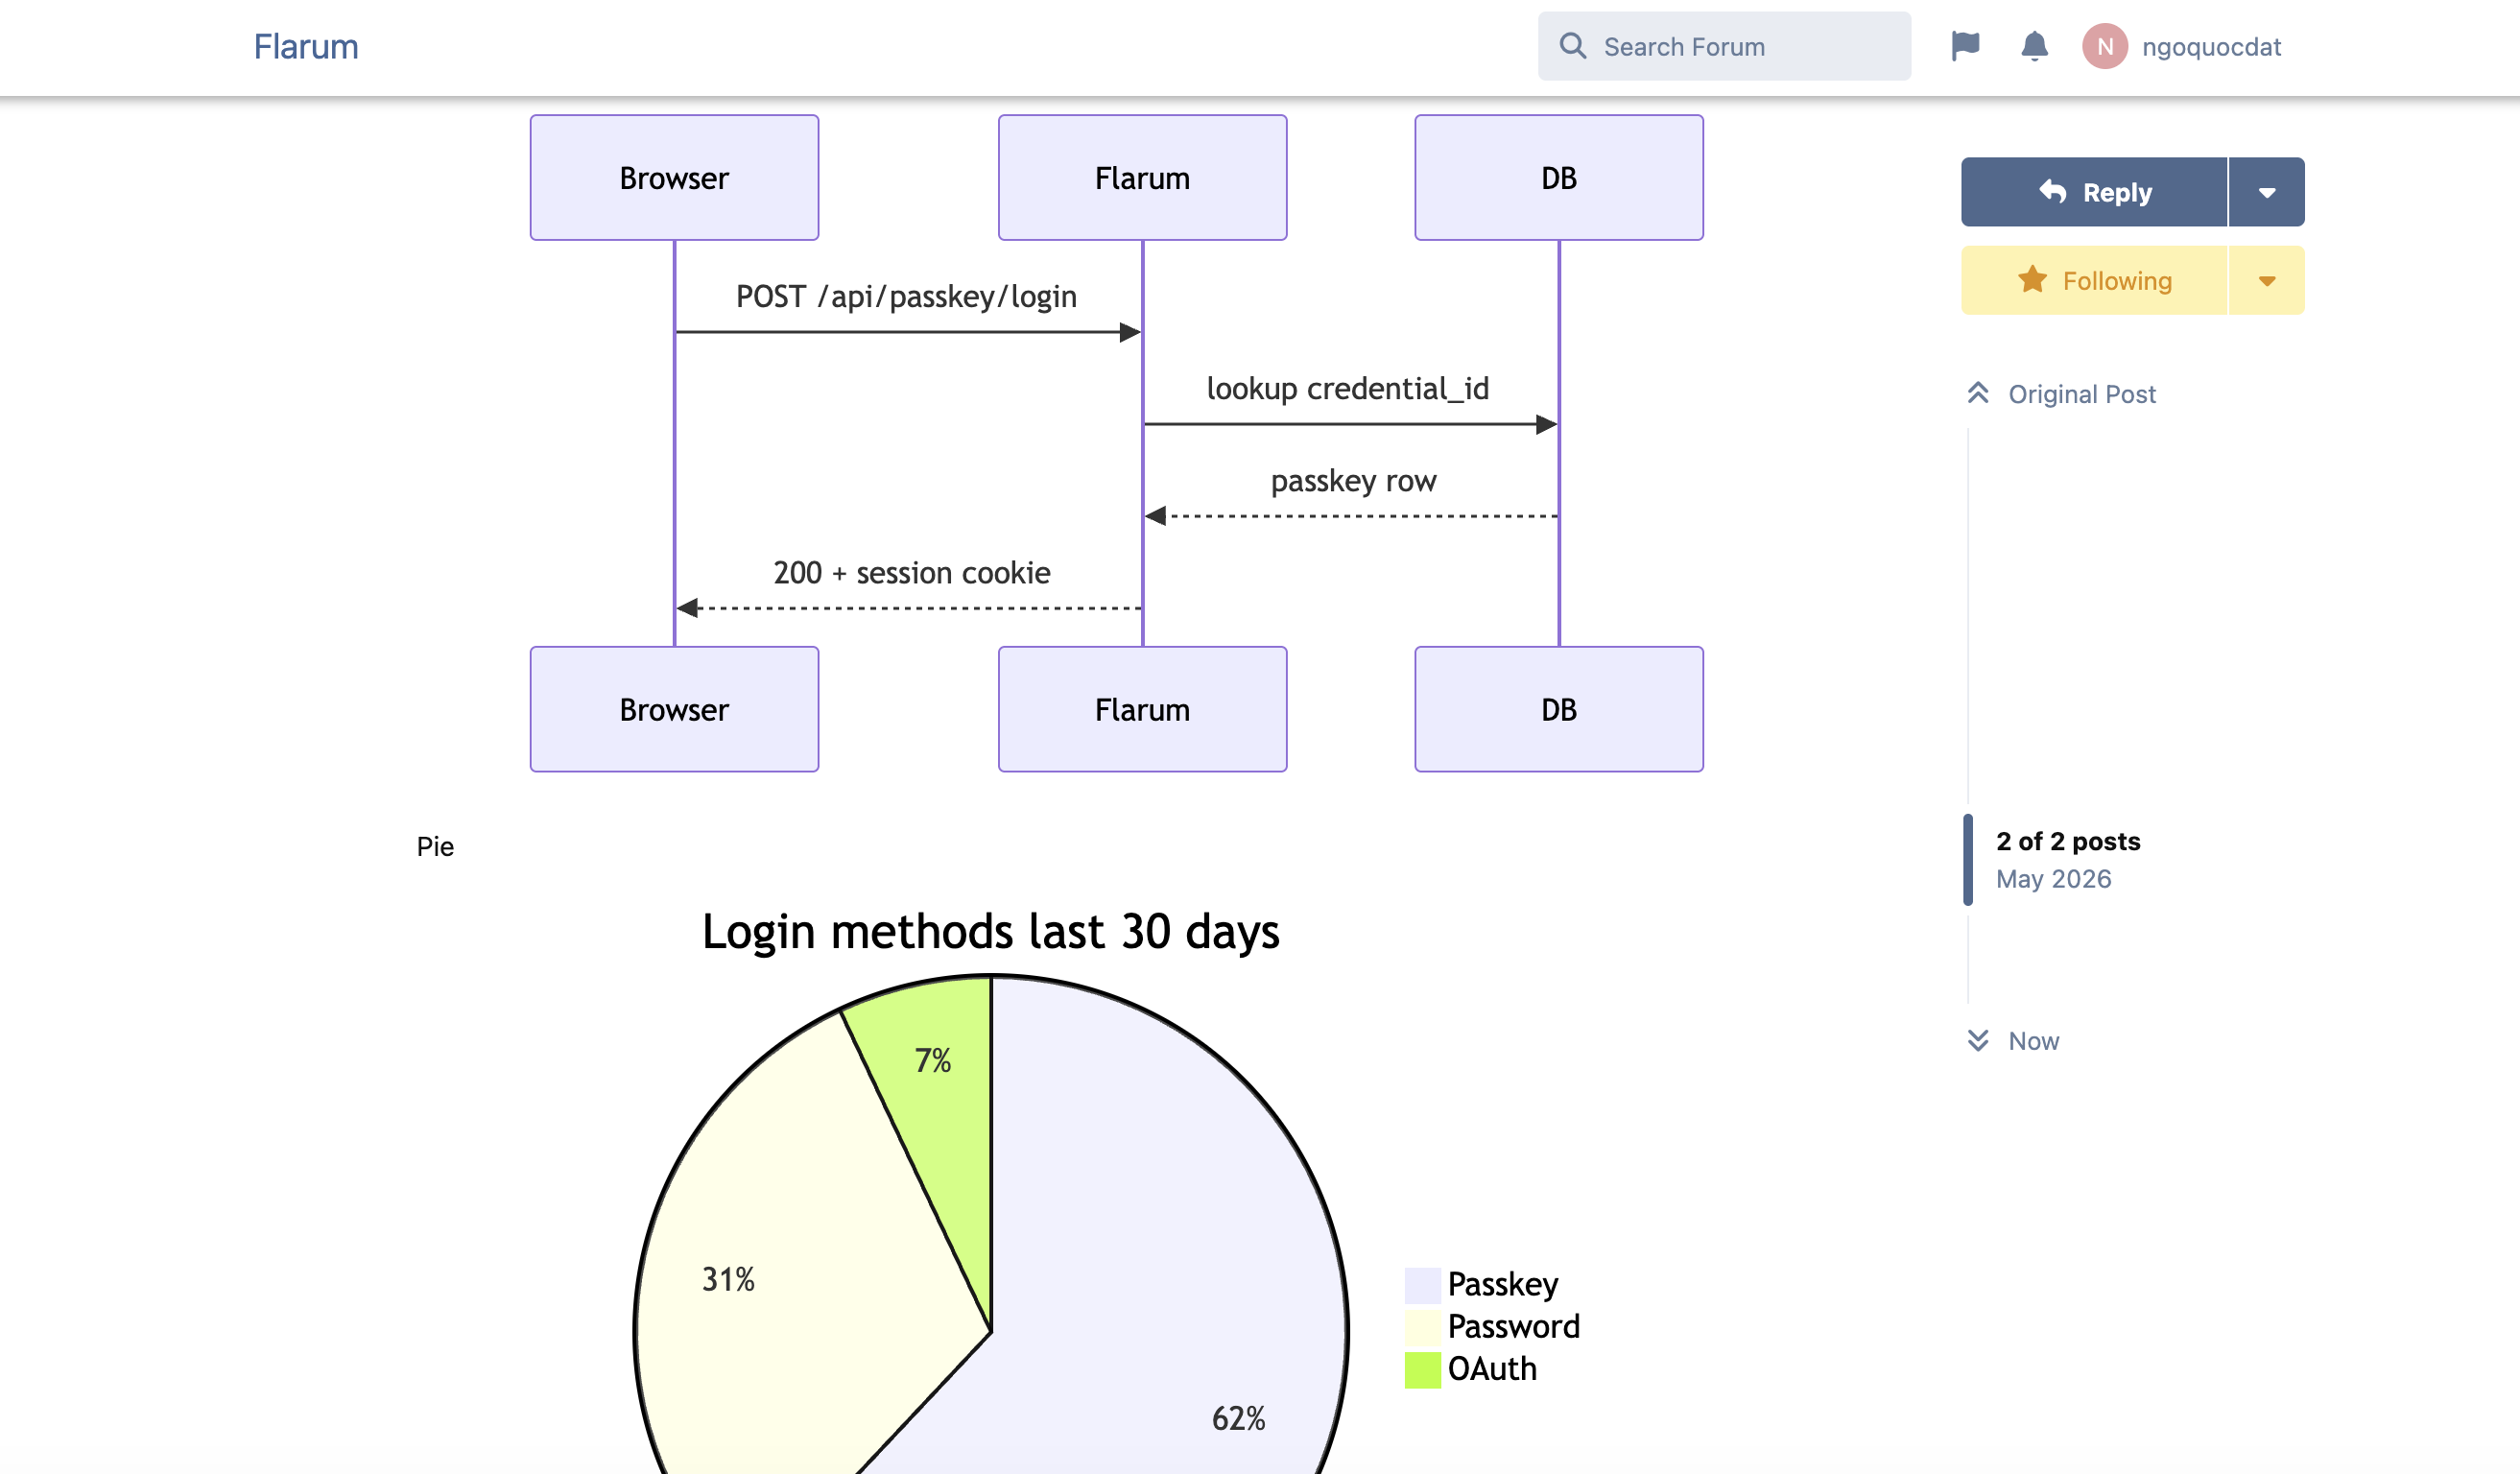
Task: Click the "200 + session cookie" label
Action: (912, 573)
